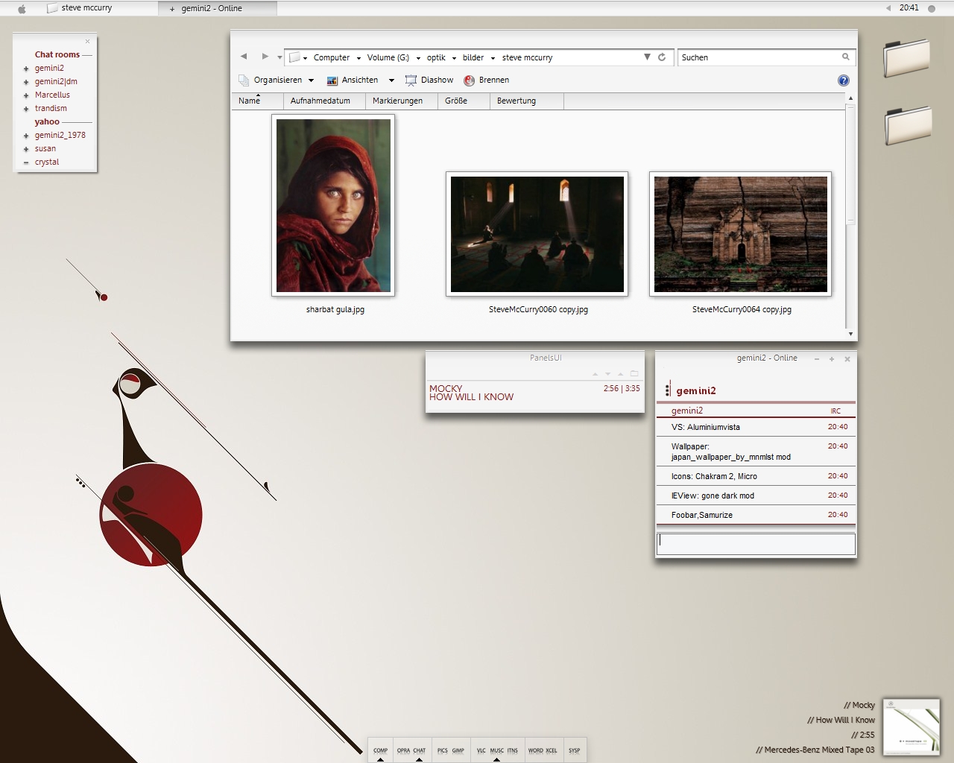Screen dimensions: 954x763
Task: Click the Brennen burn button
Action: [487, 80]
